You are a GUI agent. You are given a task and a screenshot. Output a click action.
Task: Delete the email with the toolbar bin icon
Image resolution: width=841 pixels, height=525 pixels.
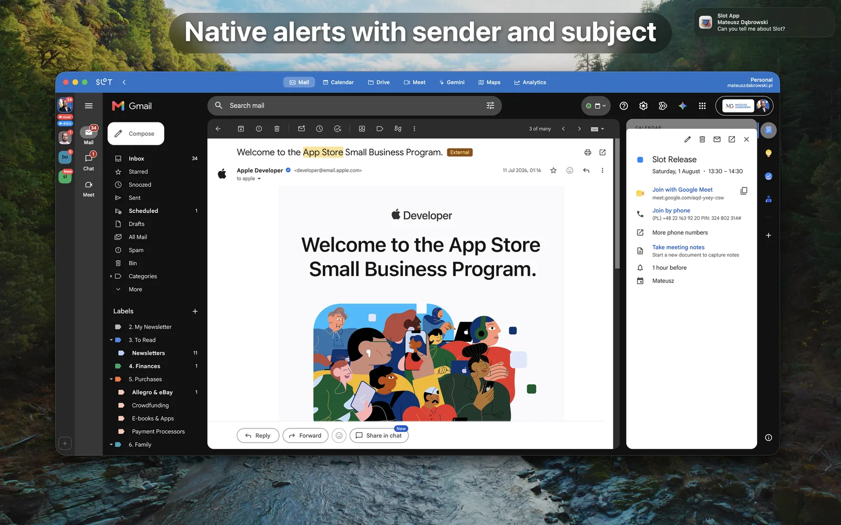[277, 129]
